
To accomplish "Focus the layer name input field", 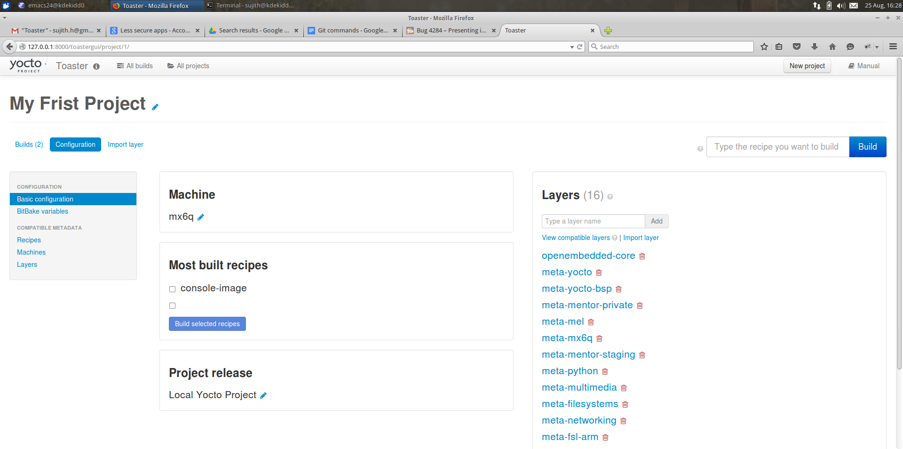I will click(x=594, y=221).
